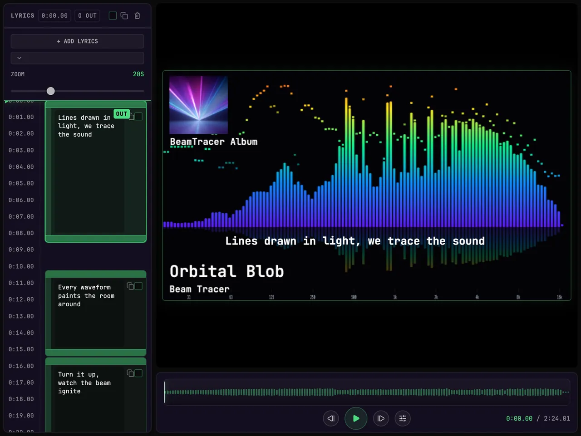Click the 2:24.01 total duration readout
Screen dimensions: 581x436
point(557,418)
